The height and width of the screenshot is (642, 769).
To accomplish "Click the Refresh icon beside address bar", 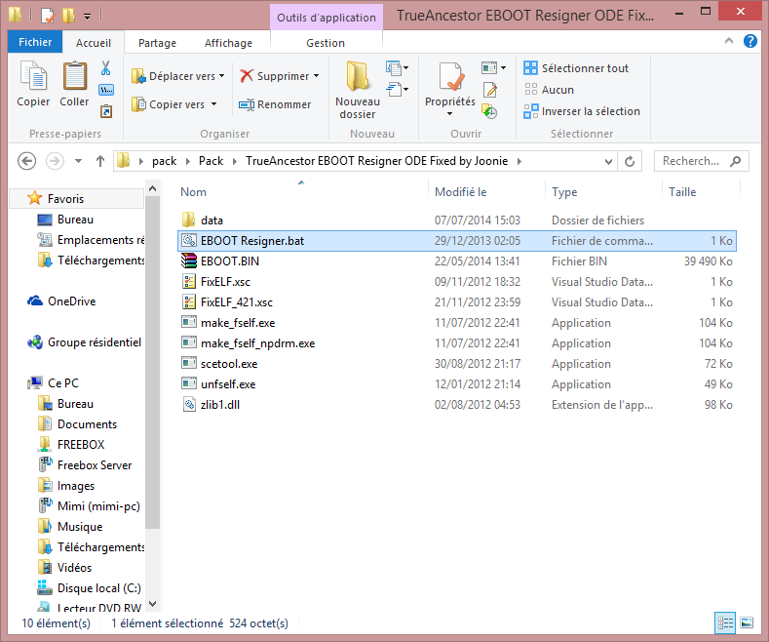I will pyautogui.click(x=630, y=161).
